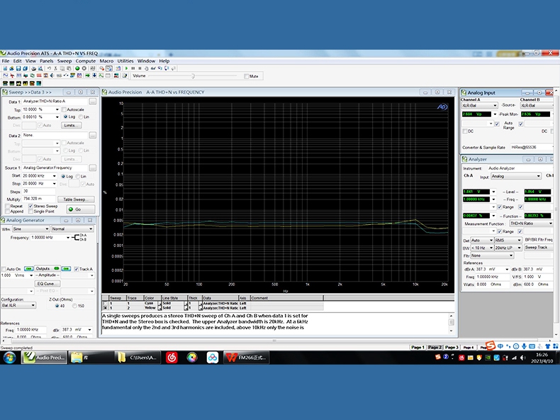This screenshot has width=560, height=420.
Task: Enable the Mute checkbox next to Volume
Action: 246,76
